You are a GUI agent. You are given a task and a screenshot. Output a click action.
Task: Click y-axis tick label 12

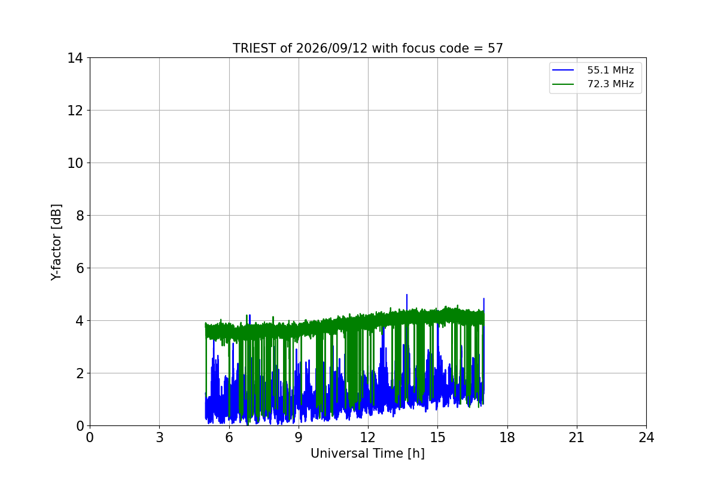[x=75, y=111]
